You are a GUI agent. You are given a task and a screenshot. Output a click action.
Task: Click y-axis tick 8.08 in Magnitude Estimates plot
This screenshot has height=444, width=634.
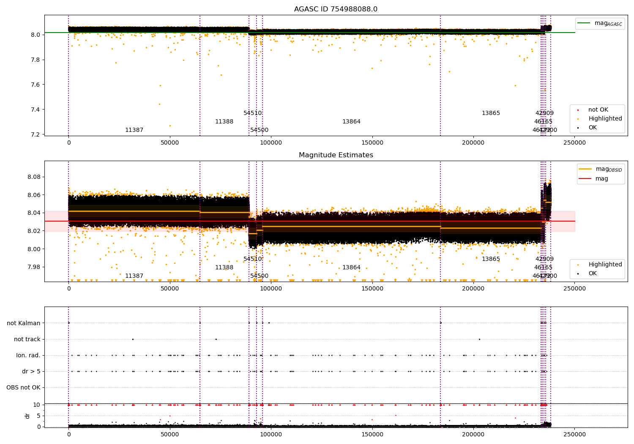pos(33,177)
